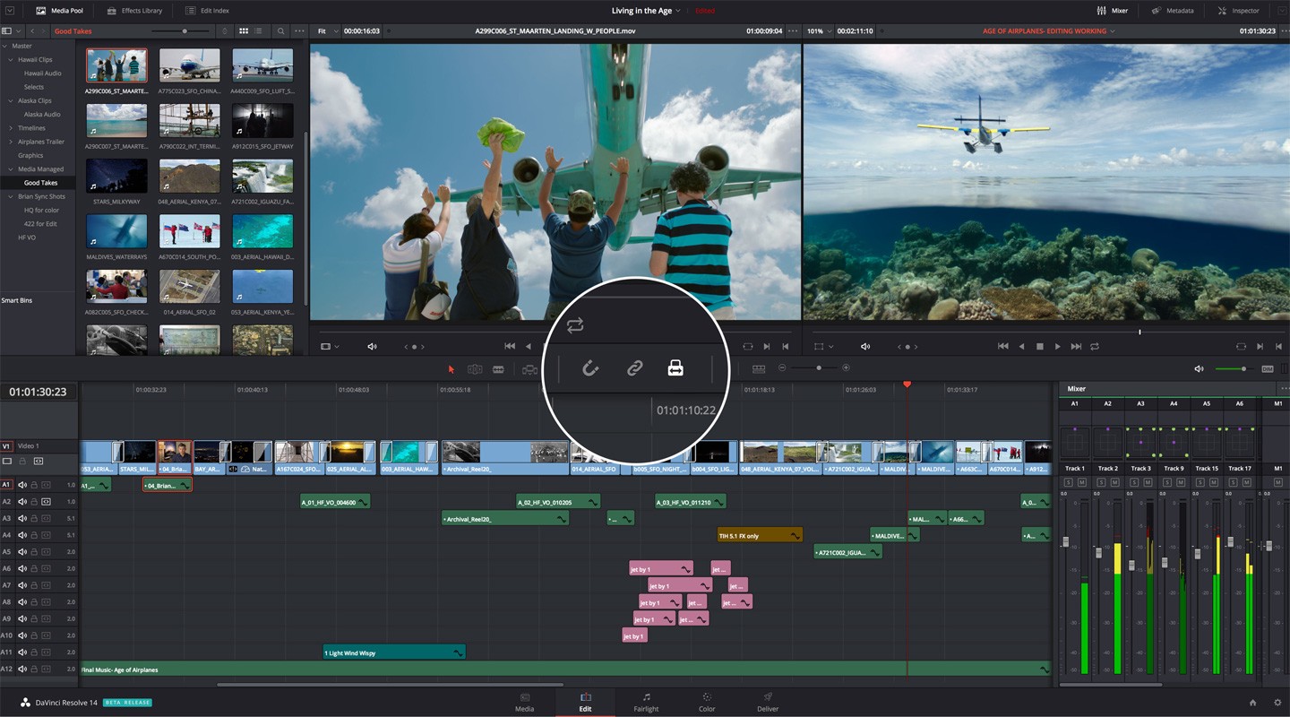Activate the Selection mode arrow tool

click(451, 369)
